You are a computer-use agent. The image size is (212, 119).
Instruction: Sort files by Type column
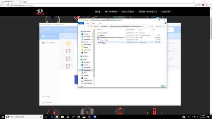pyautogui.click(x=141, y=30)
